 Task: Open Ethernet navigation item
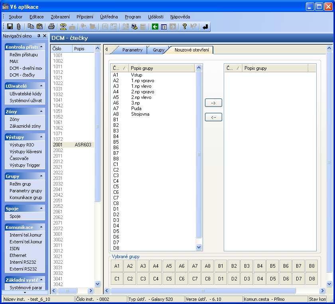point(18,255)
